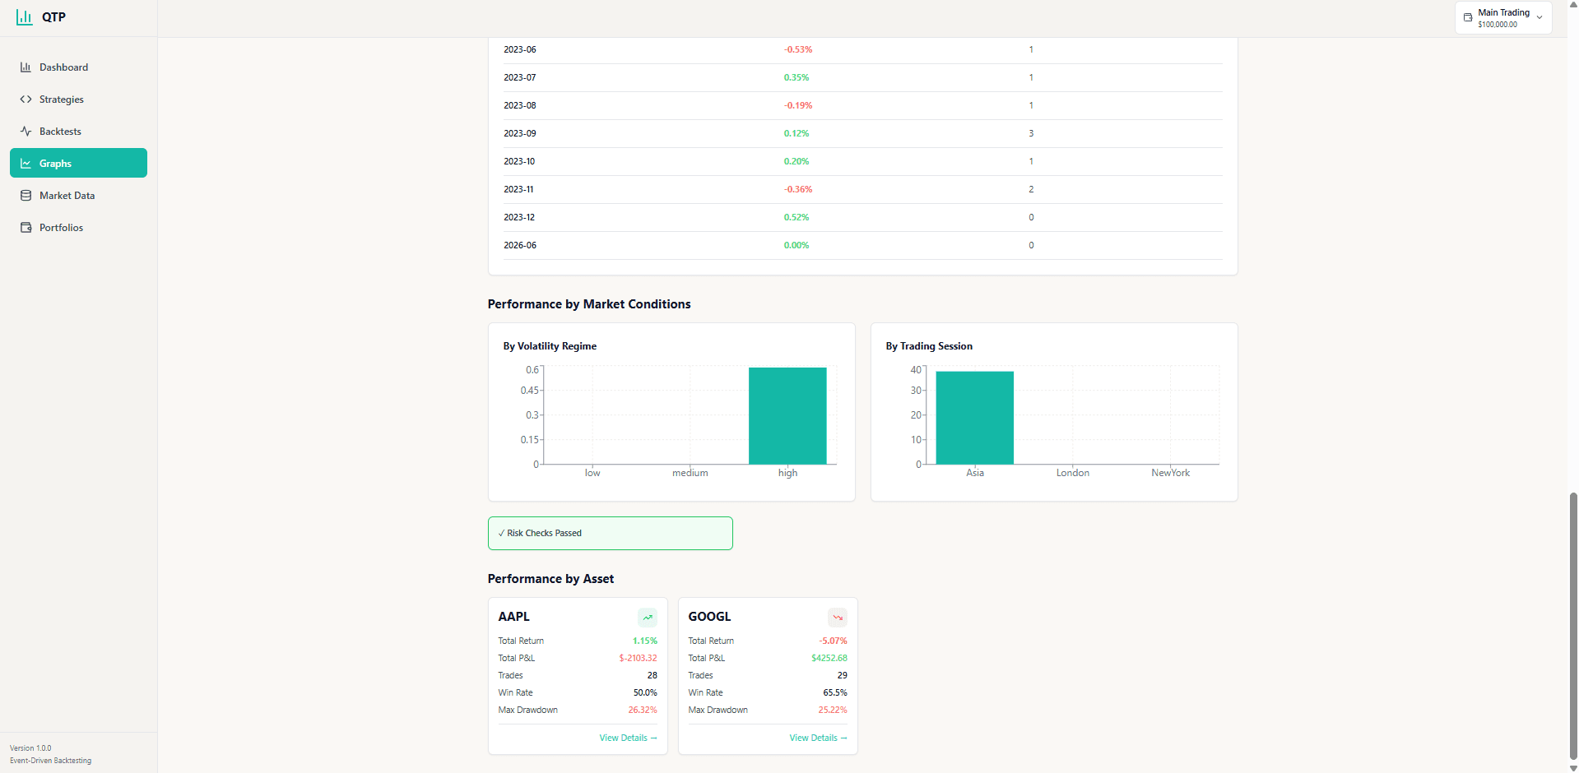Click the QTP bar chart logo icon
Image resolution: width=1579 pixels, height=773 pixels.
tap(25, 17)
